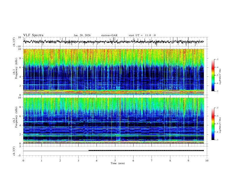Click inside the ch.2 spectrogram plot
This screenshot has width=233, height=180.
[114, 121]
